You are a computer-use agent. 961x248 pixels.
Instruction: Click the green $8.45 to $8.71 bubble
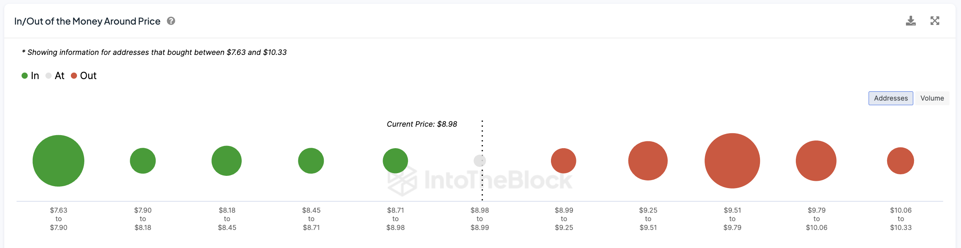(311, 161)
